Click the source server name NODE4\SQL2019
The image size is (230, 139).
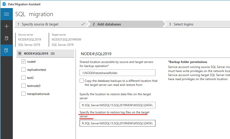30,40
